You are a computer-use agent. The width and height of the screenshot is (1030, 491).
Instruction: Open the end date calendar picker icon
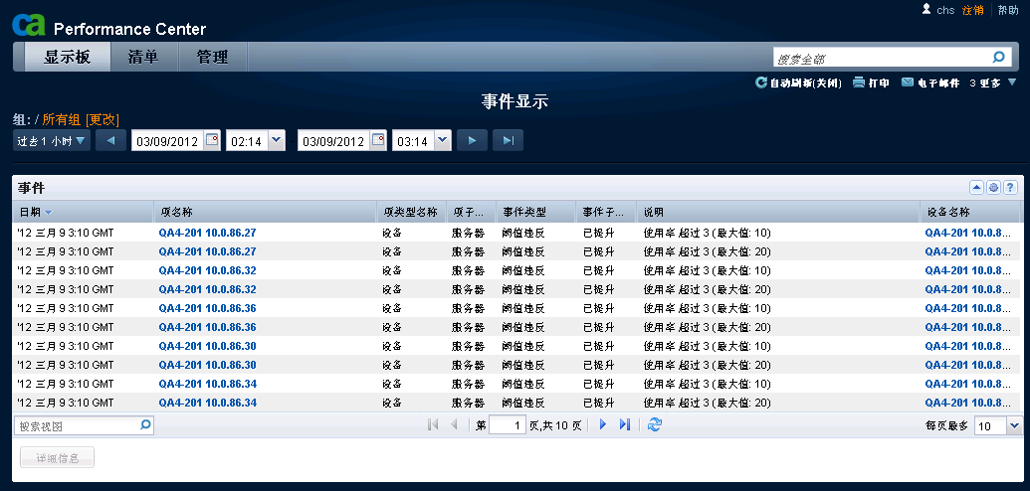[x=378, y=140]
